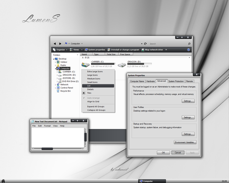
Task: Refresh the Computer folder view
Action: [146, 44]
